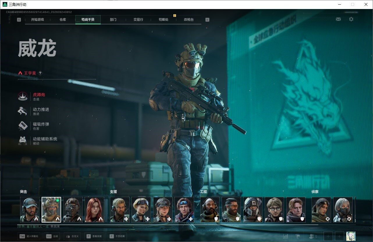Open the bar chart statistics icon
This screenshot has height=242, width=373.
pos(286,236)
